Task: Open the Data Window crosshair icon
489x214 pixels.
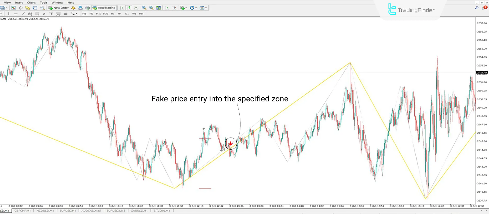Action: (x=21, y=8)
